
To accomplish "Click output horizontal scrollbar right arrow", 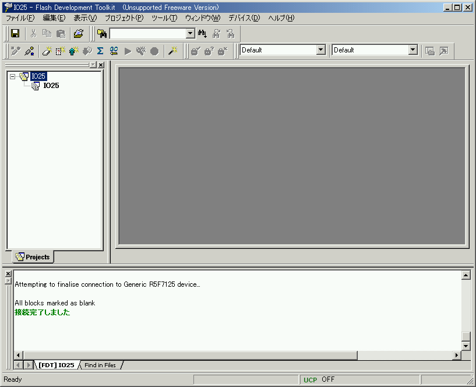I will coord(457,355).
